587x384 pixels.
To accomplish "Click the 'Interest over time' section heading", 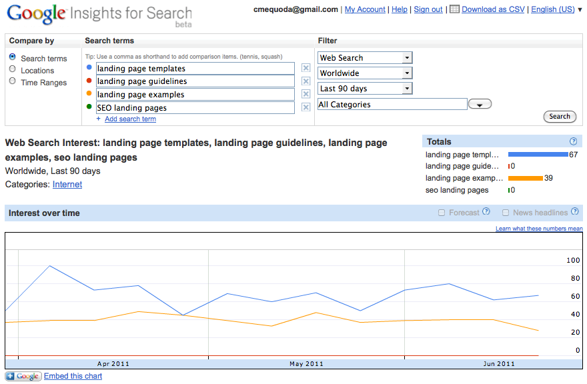I will 44,213.
